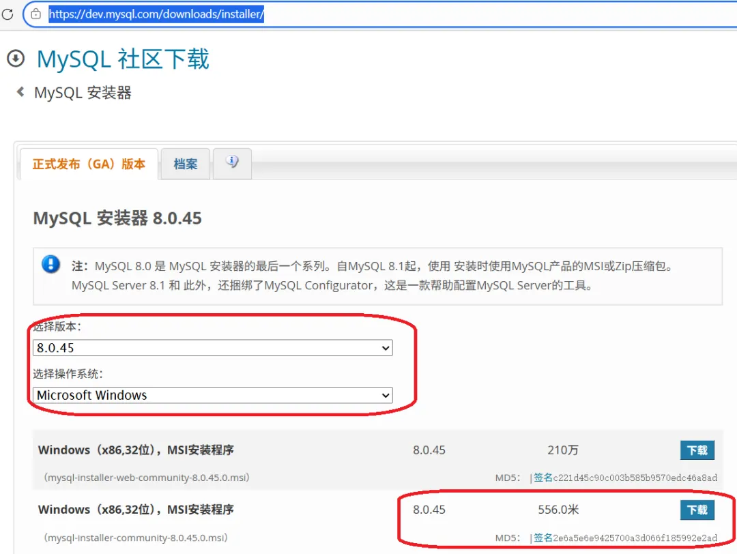Click the MD5 hash c221d45c90c003b585b9570edc46a8ad
The height and width of the screenshot is (554, 737).
click(x=635, y=478)
